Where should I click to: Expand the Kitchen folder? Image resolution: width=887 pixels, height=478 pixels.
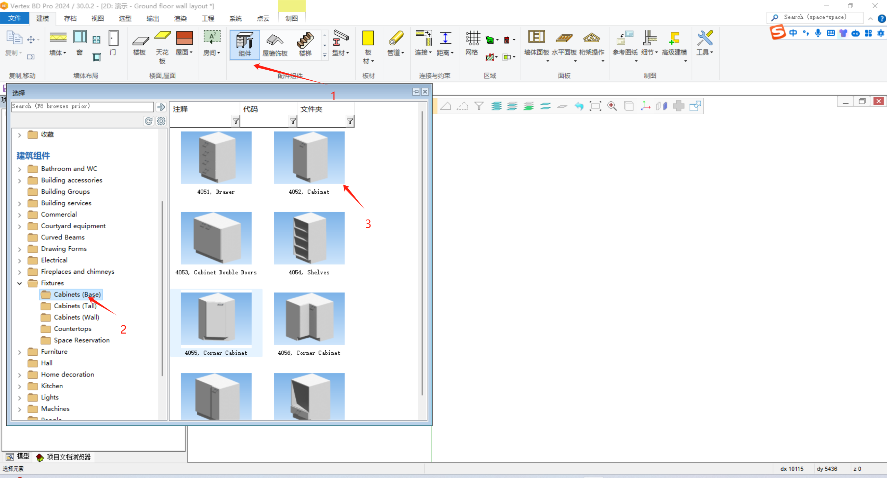tap(20, 386)
